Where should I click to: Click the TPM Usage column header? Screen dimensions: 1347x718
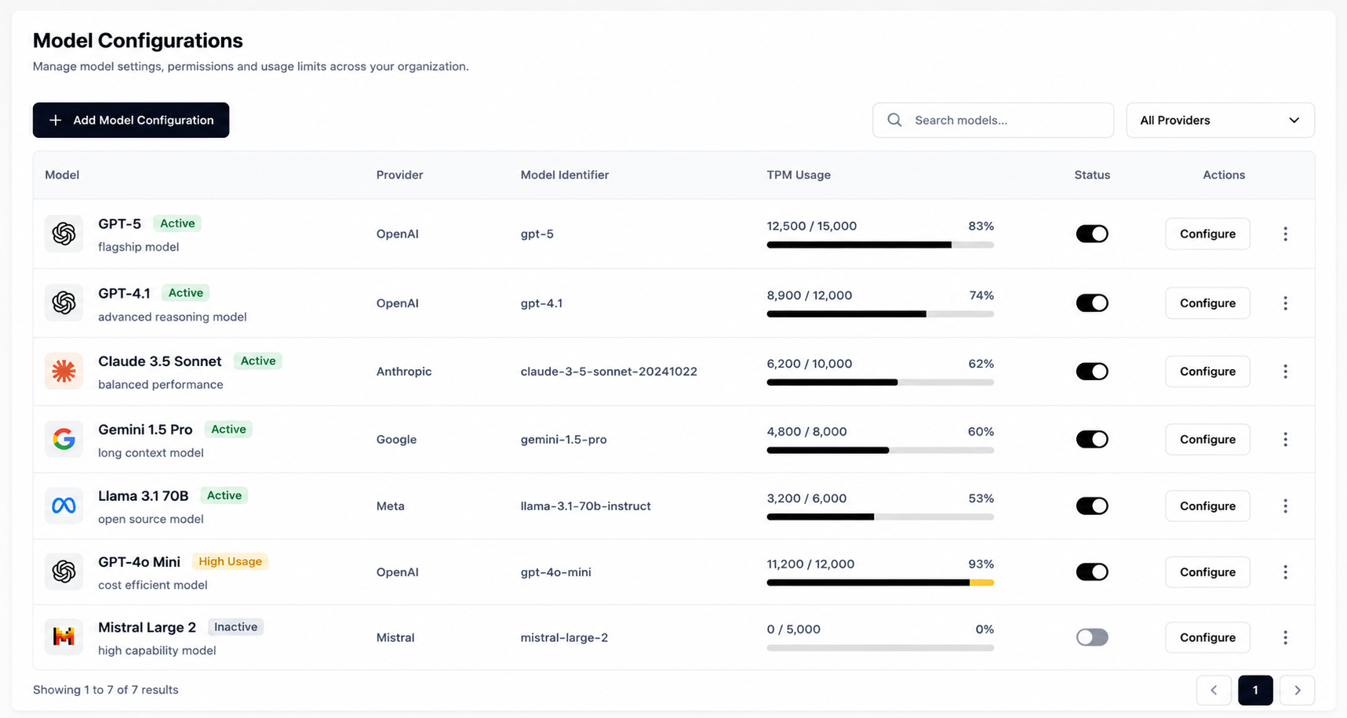point(799,175)
